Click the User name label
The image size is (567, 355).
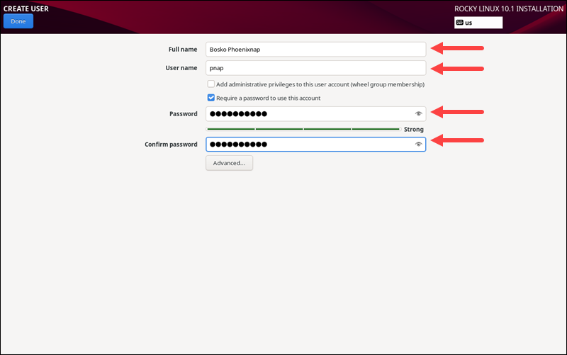181,68
